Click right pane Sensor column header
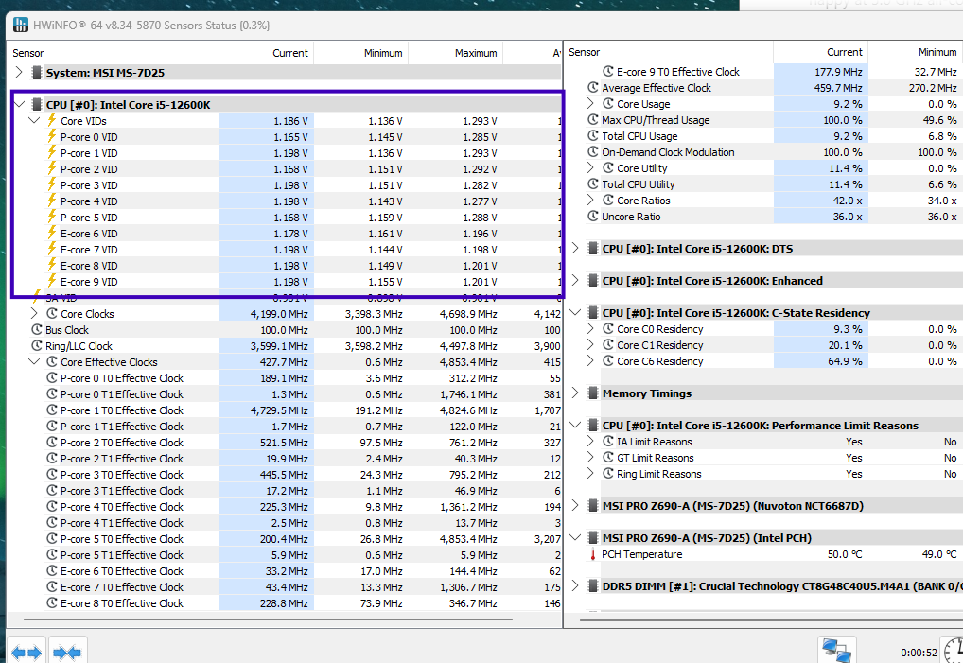Screen dimensions: 963x663 669,52
